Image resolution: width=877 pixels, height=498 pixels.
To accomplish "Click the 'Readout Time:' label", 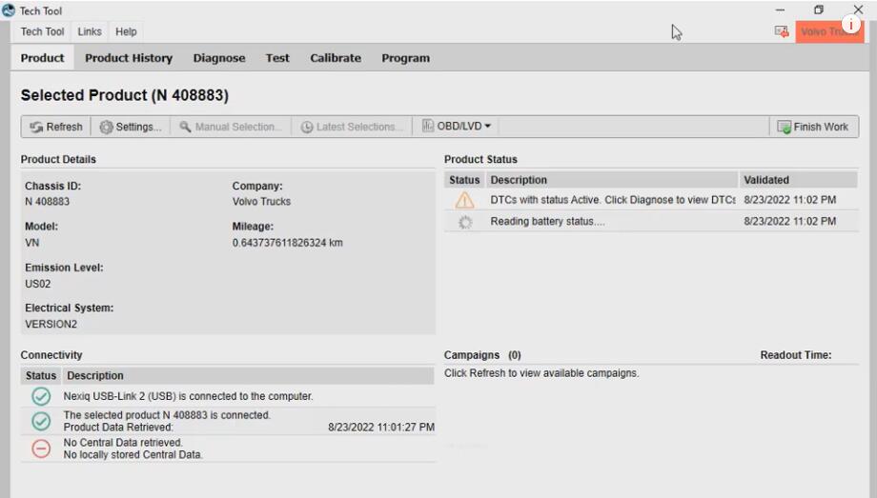I will 795,355.
